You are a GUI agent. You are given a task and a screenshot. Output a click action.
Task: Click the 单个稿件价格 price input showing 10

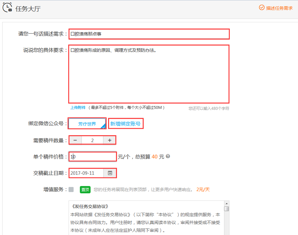[92, 156]
